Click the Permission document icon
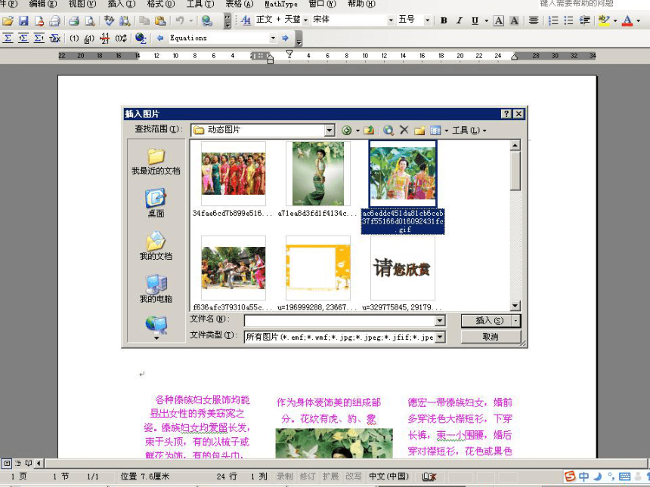The height and width of the screenshot is (487, 650). [39, 20]
